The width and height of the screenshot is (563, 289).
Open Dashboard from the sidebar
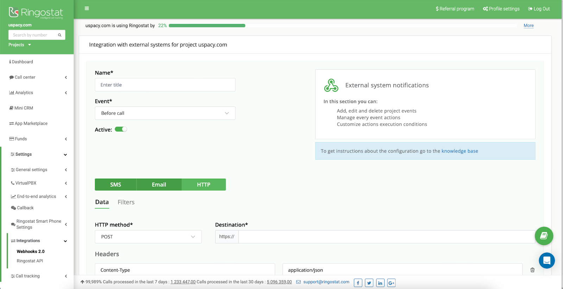tap(21, 62)
